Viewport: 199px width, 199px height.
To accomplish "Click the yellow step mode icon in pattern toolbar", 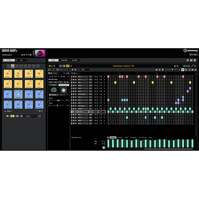I will (x=68, y=66).
